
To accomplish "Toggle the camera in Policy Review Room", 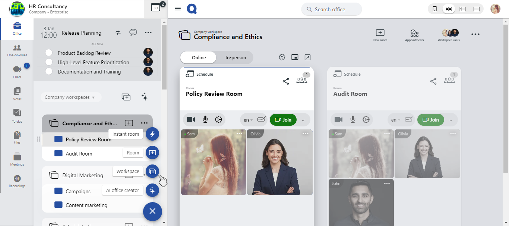I will [191, 120].
